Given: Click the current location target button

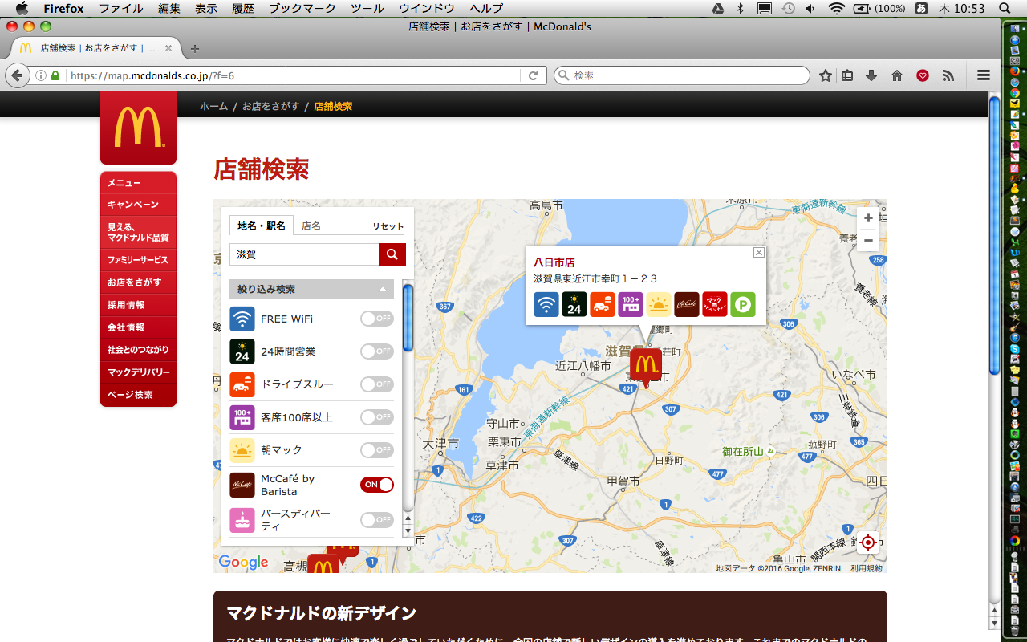Looking at the screenshot, I should (867, 542).
